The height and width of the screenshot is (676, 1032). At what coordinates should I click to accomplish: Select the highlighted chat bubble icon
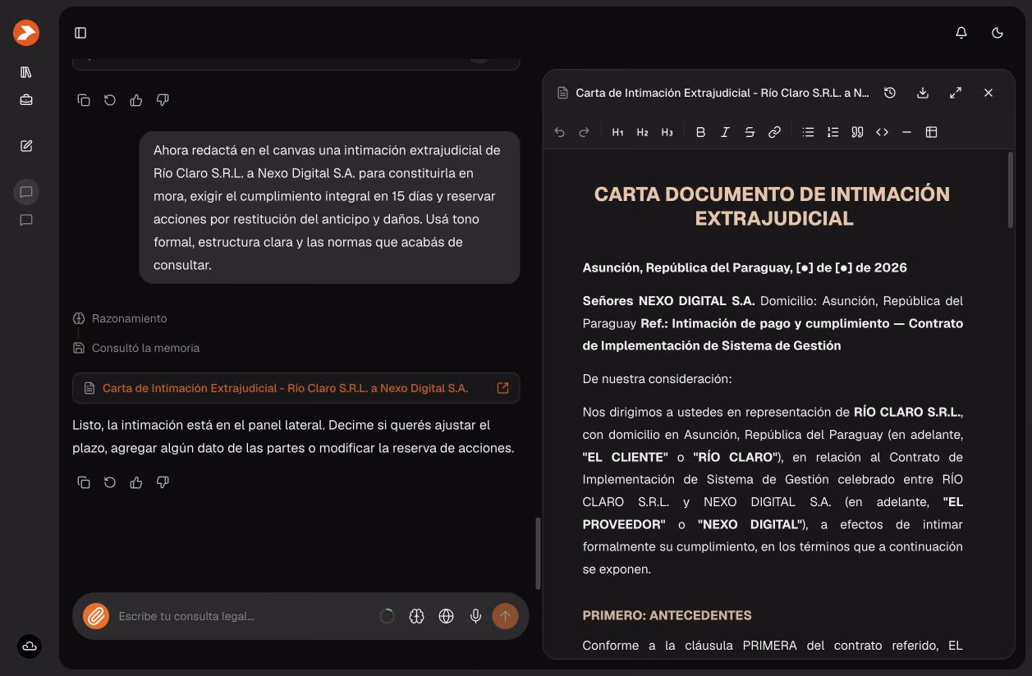click(26, 192)
